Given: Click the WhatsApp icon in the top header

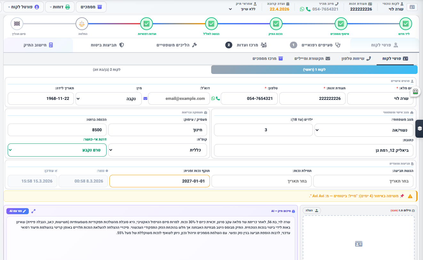Looking at the screenshot, I should click(302, 9).
